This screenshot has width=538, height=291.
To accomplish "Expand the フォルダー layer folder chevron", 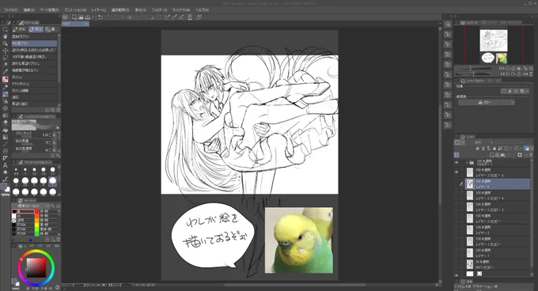I will point(466,162).
